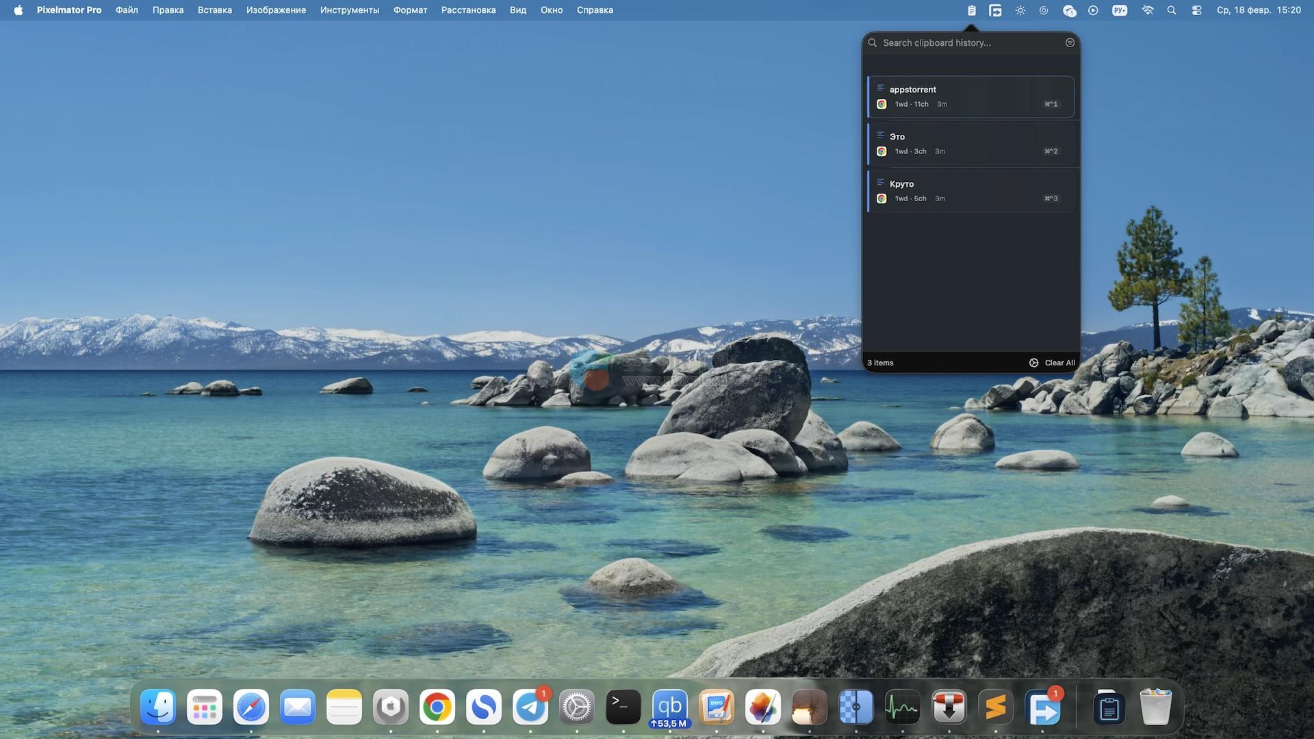Image resolution: width=1314 pixels, height=739 pixels.
Task: Open Terminal from the Dock
Action: [623, 707]
